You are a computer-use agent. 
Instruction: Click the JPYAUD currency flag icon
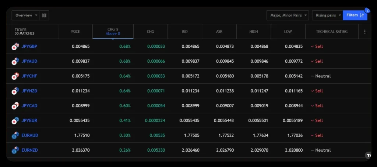[x=15, y=61]
